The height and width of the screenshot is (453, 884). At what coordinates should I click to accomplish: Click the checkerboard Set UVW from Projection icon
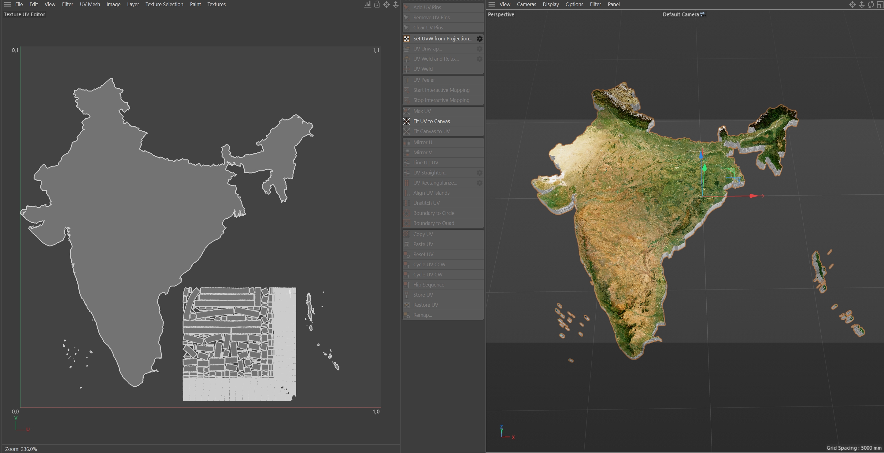coord(407,39)
